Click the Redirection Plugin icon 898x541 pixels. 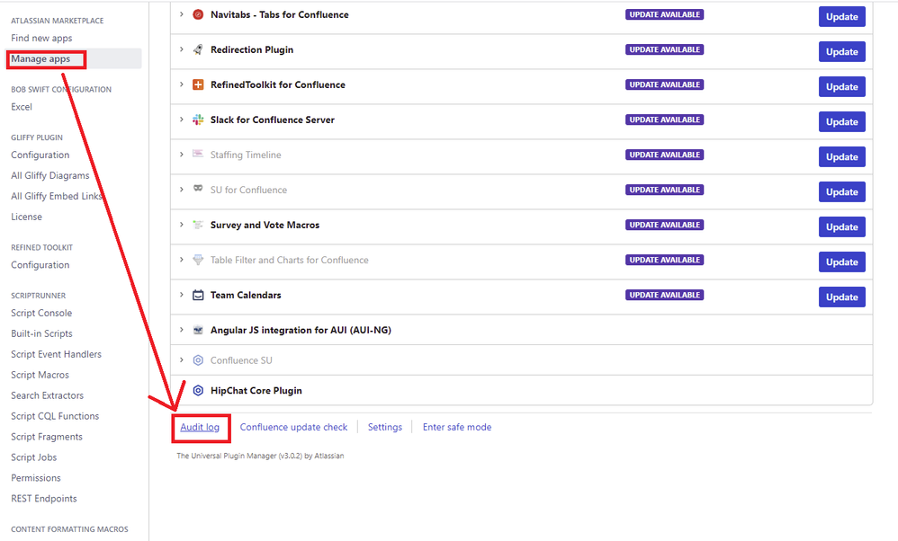click(198, 49)
